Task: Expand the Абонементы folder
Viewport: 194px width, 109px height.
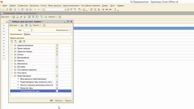Action: click(12, 64)
